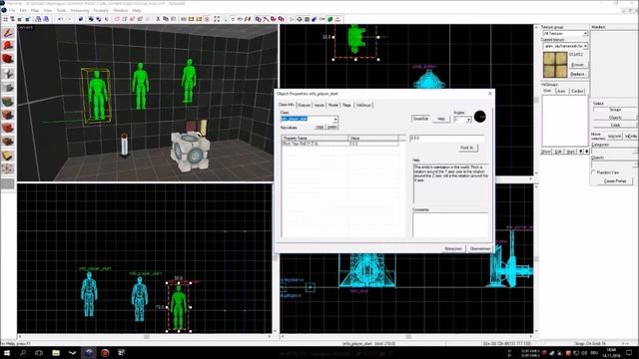Click the angles value input field

[447, 138]
